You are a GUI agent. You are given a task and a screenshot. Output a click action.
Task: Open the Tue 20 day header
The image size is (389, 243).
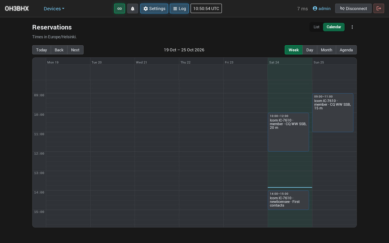coord(97,62)
